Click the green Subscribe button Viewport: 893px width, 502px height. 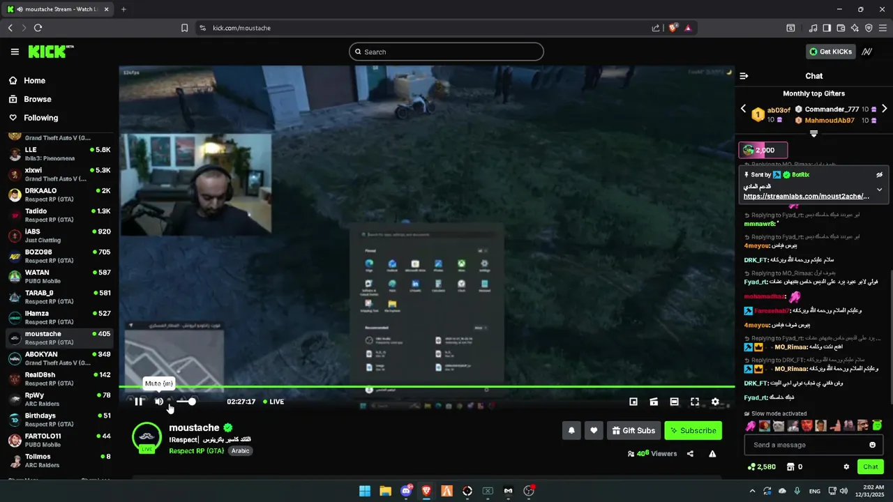(x=693, y=431)
